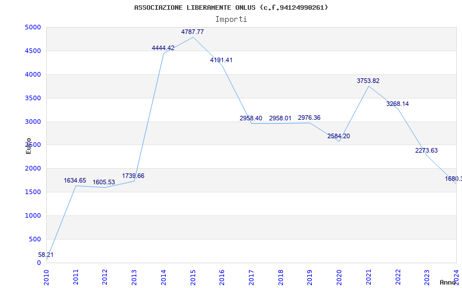462x288 pixels.
Task: Click the y-axis value 500
Action: (x=36, y=239)
